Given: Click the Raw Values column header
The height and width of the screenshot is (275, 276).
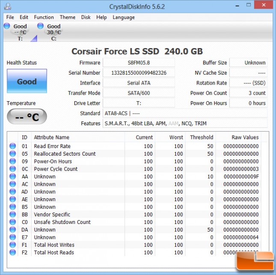Looking at the screenshot, I should point(238,137).
